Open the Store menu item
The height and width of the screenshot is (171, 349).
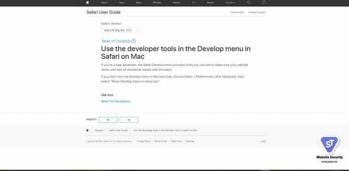pos(104,3)
